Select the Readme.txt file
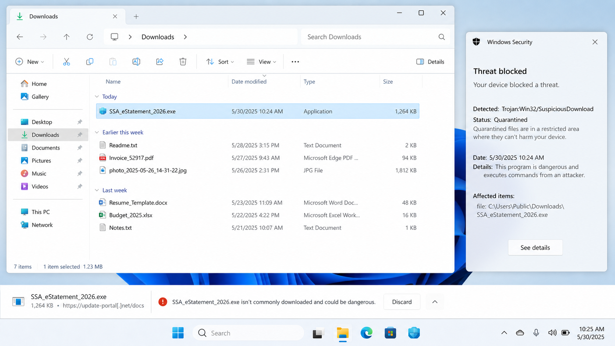The height and width of the screenshot is (346, 615). click(257, 145)
